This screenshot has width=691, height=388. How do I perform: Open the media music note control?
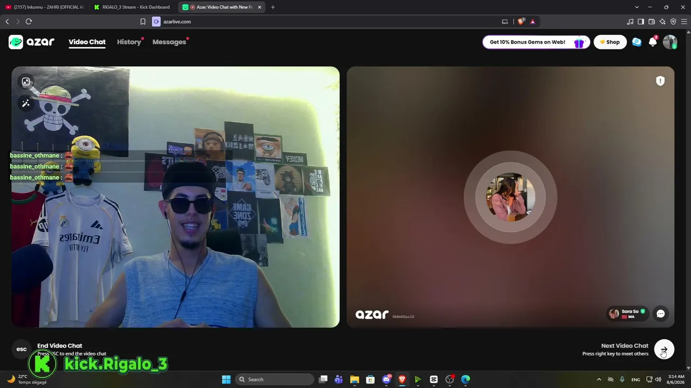630,22
